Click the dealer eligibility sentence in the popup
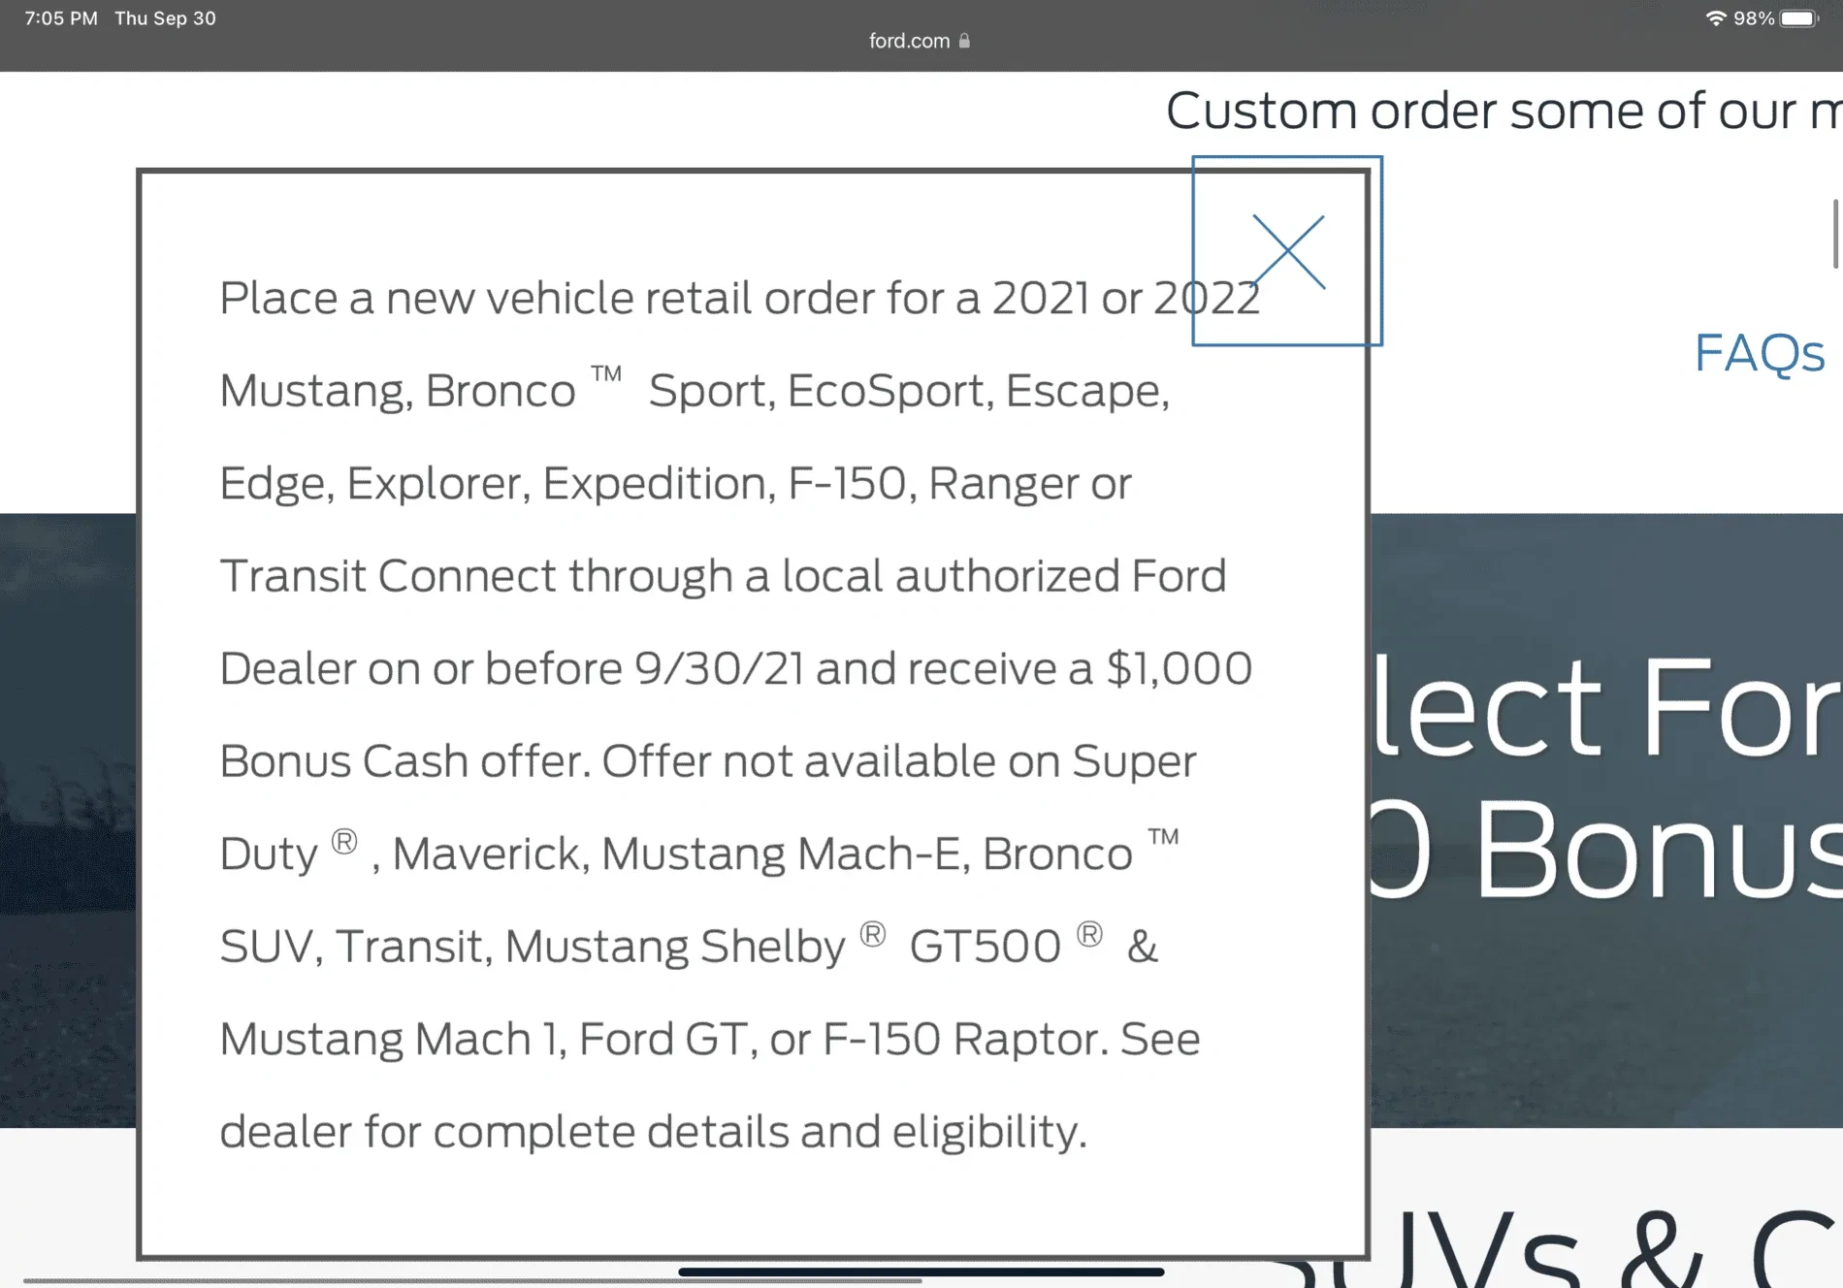This screenshot has height=1288, width=1843. pos(655,1130)
